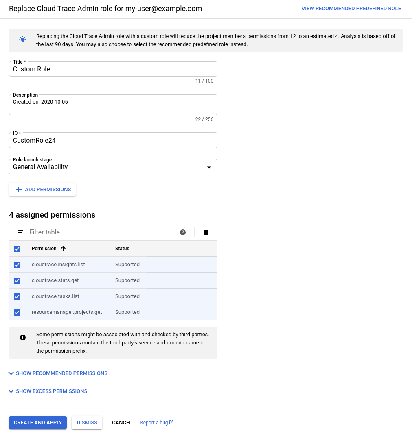This screenshot has width=412, height=439.
Task: Click the info icon about third parties
Action: [23, 338]
